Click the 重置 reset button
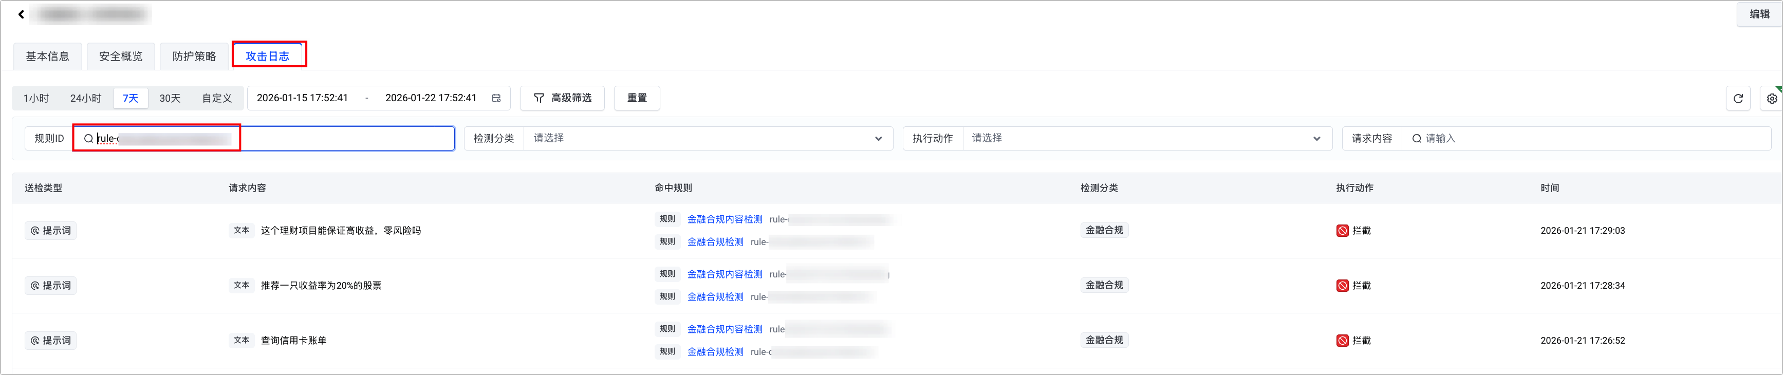 tap(637, 98)
